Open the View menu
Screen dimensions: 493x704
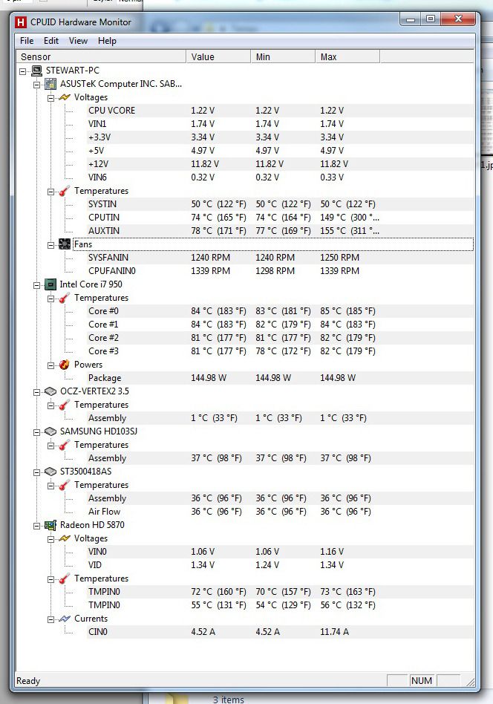pyautogui.click(x=78, y=41)
